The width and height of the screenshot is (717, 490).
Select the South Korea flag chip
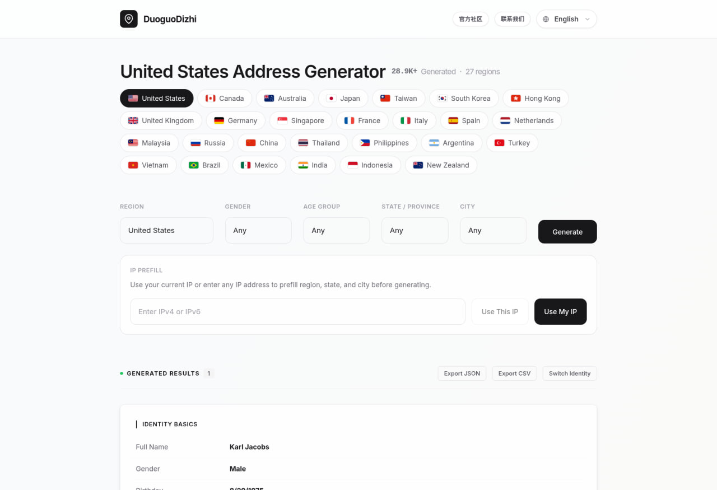pyautogui.click(x=464, y=98)
